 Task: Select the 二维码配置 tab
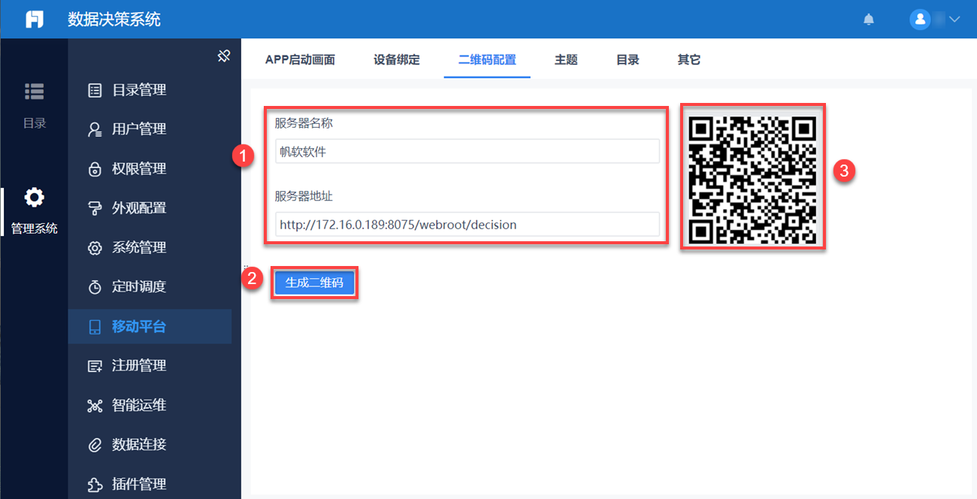click(487, 60)
